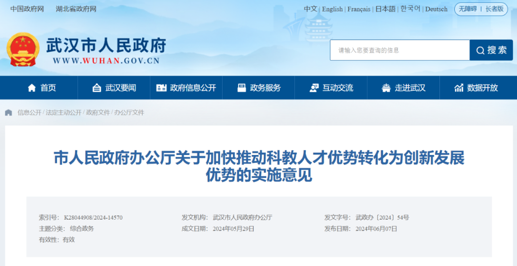This screenshot has height=266, width=517.
Task: Click the 政府信息公开 icon
Action: (x=161, y=88)
